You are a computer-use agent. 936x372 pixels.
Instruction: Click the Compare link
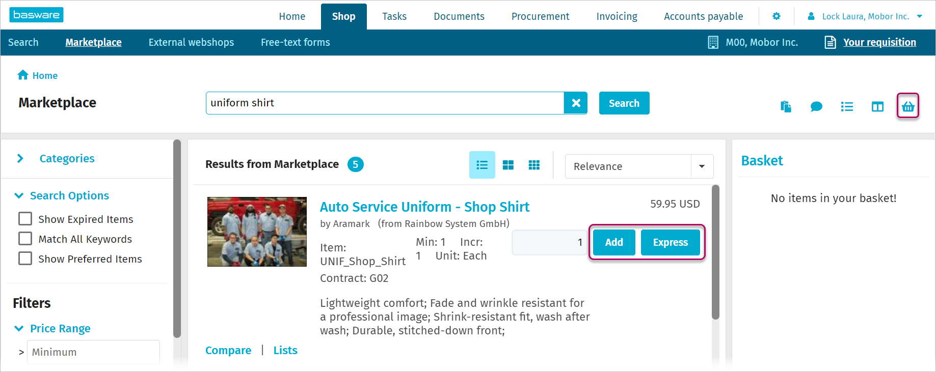(228, 350)
